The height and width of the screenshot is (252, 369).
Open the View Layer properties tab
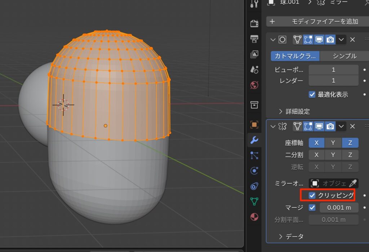pos(254,54)
